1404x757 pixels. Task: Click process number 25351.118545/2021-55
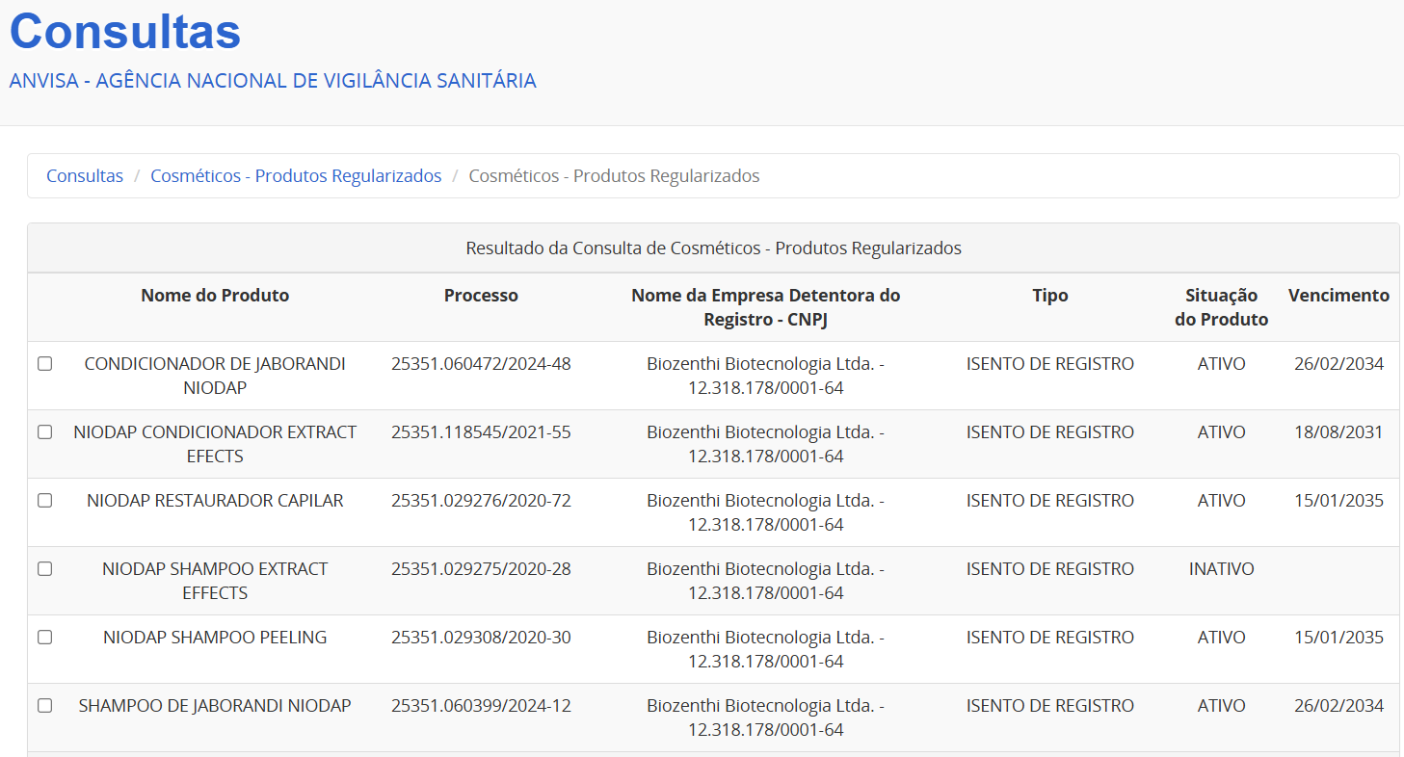point(481,432)
